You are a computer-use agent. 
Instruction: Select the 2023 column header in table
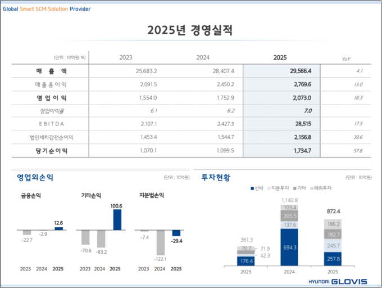click(126, 57)
